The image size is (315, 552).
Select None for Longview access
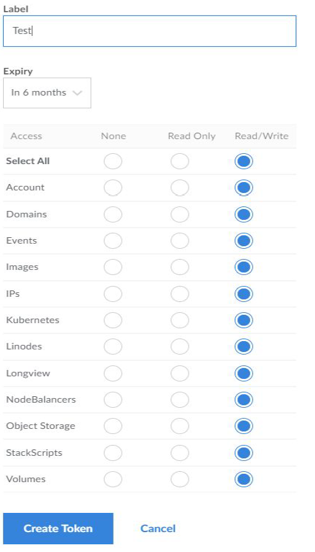[113, 374]
